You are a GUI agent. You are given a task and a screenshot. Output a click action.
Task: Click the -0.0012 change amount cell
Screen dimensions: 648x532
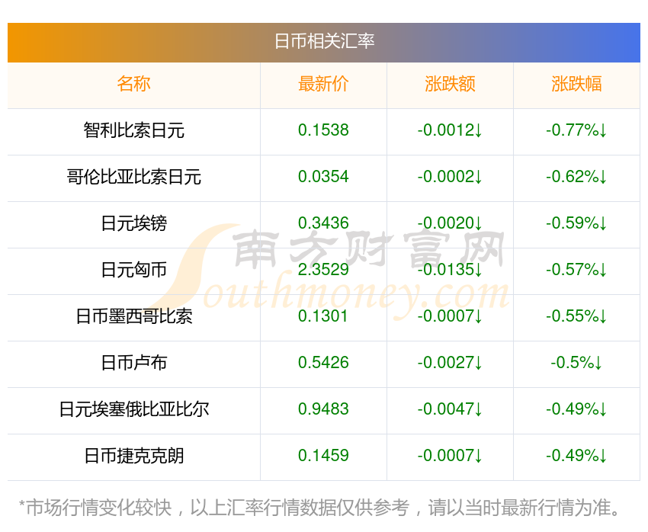click(450, 130)
